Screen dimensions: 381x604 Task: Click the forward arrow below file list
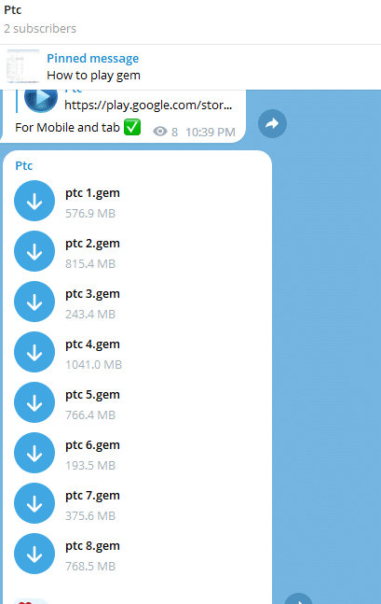pyautogui.click(x=298, y=599)
